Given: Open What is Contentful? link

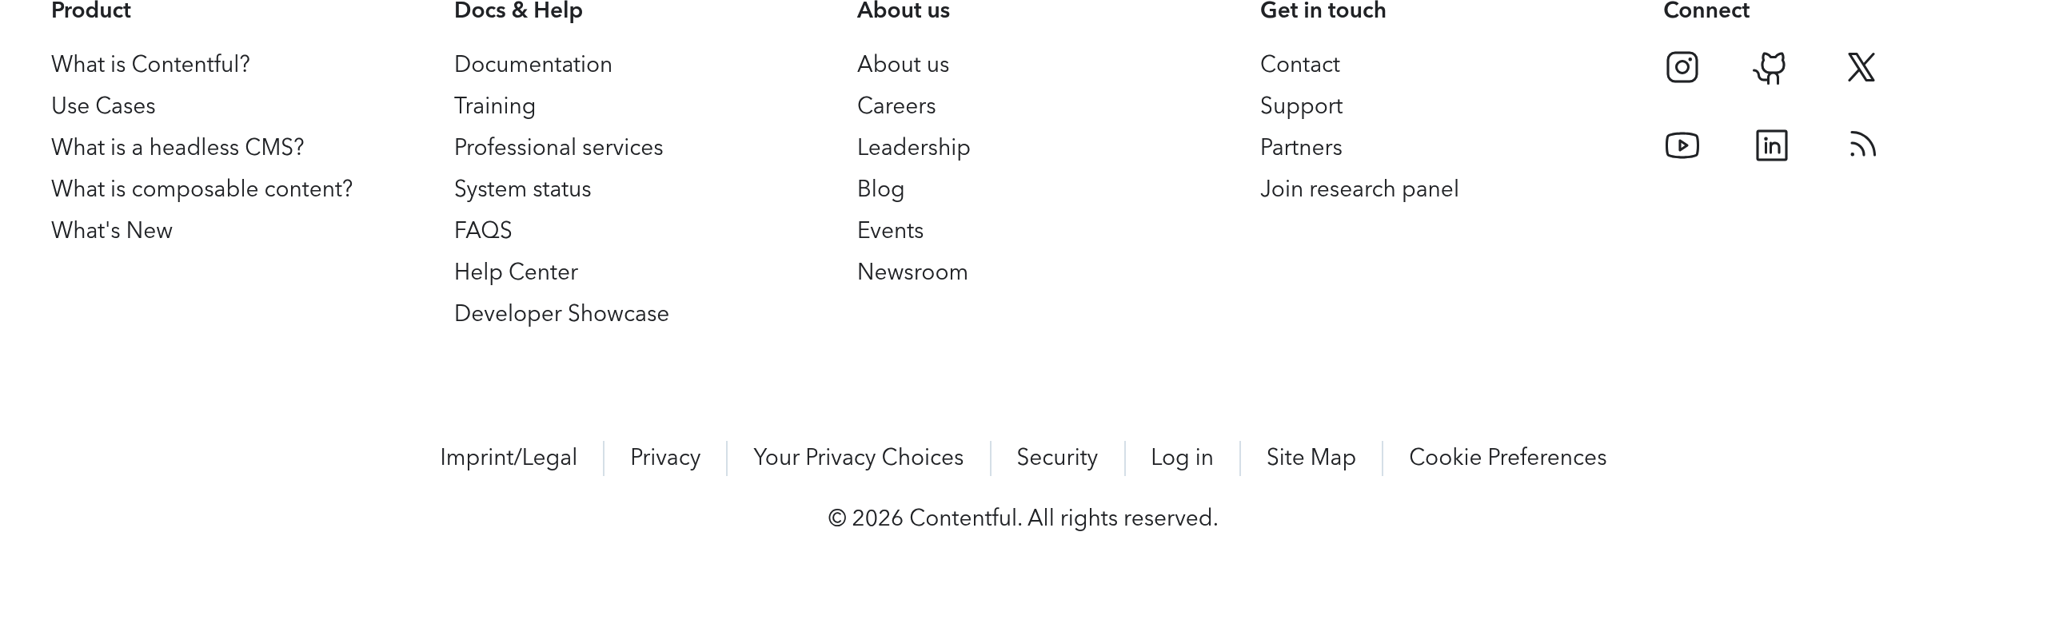Looking at the screenshot, I should 150,65.
